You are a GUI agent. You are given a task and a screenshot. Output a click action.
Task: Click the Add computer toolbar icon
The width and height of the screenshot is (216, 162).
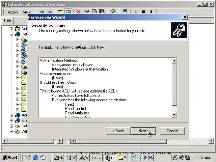[x=125, y=12]
